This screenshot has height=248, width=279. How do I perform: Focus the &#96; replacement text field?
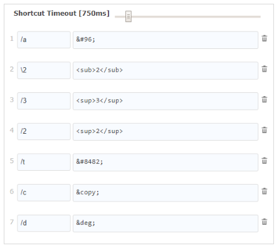166,40
